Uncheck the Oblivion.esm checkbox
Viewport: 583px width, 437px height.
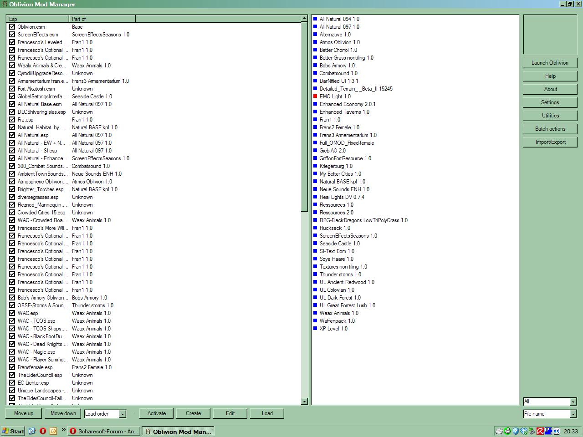12,27
